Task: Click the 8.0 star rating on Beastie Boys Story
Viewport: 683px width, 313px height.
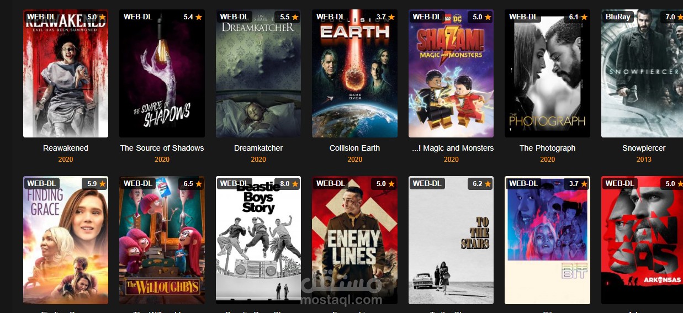Action: [x=289, y=183]
